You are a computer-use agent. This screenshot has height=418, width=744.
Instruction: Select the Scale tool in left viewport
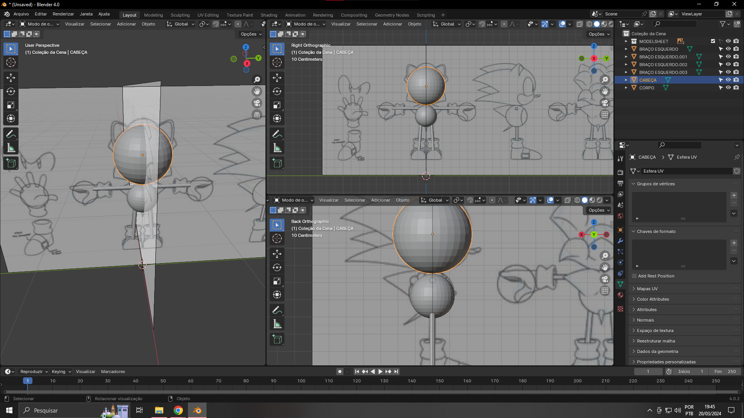click(11, 105)
